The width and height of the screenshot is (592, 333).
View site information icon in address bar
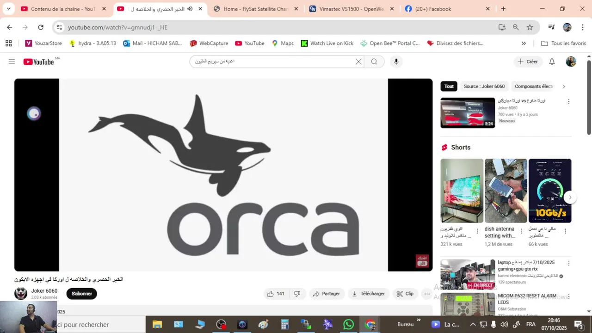tap(59, 27)
